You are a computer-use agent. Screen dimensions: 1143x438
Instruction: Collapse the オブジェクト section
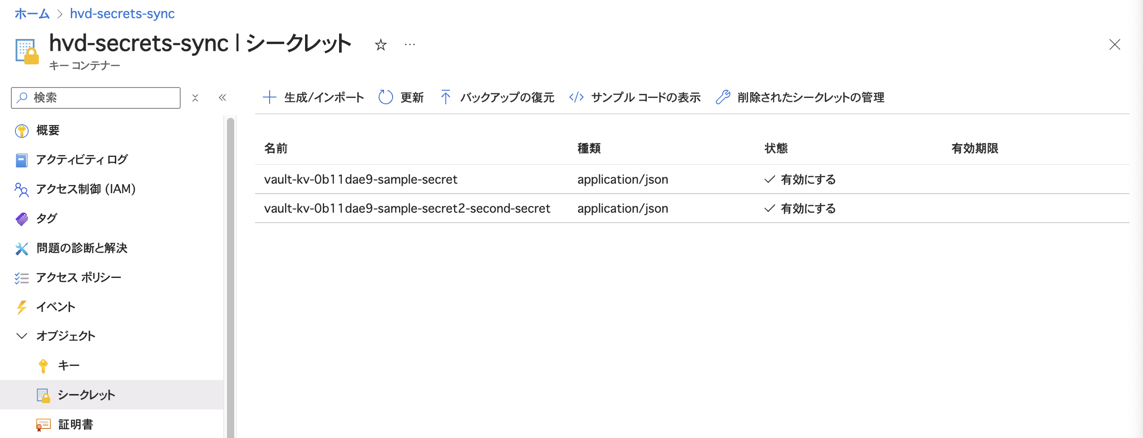[x=22, y=336]
